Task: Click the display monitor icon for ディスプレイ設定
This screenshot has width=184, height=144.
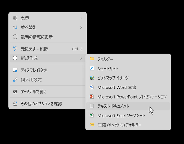Action: pos(15,70)
